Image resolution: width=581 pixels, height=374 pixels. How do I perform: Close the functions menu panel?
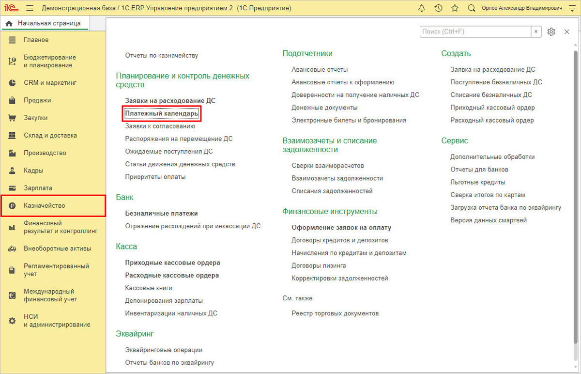click(x=566, y=31)
